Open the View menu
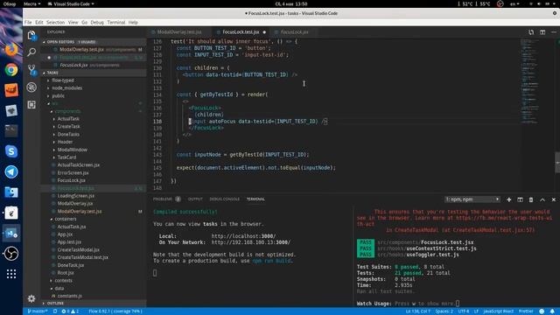 [73, 22]
